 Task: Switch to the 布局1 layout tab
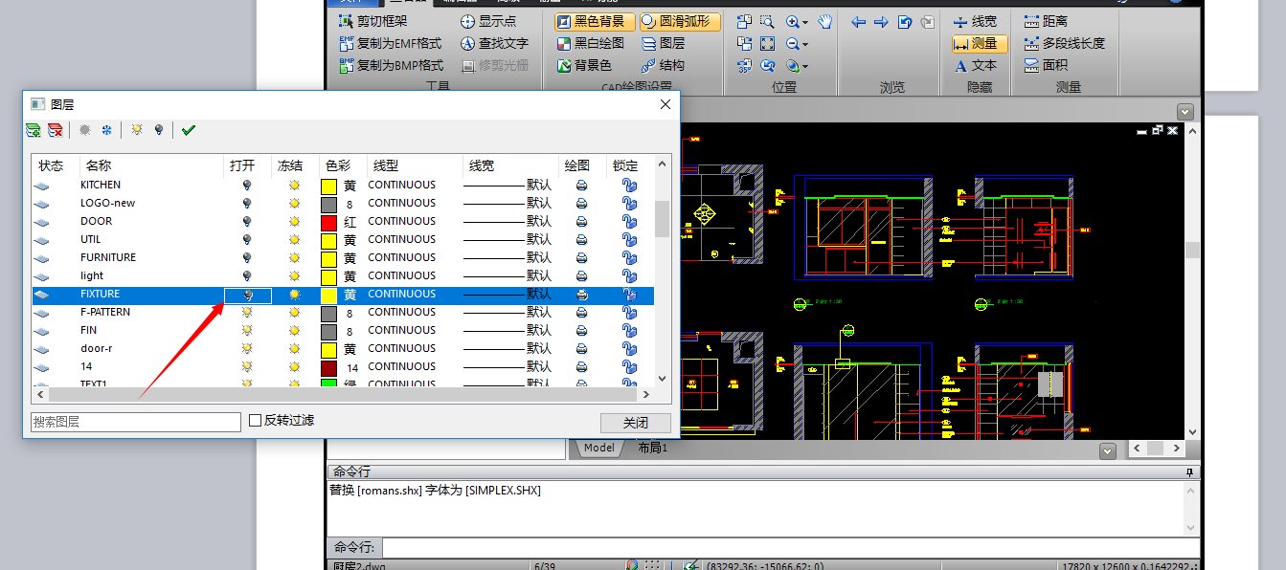click(652, 448)
